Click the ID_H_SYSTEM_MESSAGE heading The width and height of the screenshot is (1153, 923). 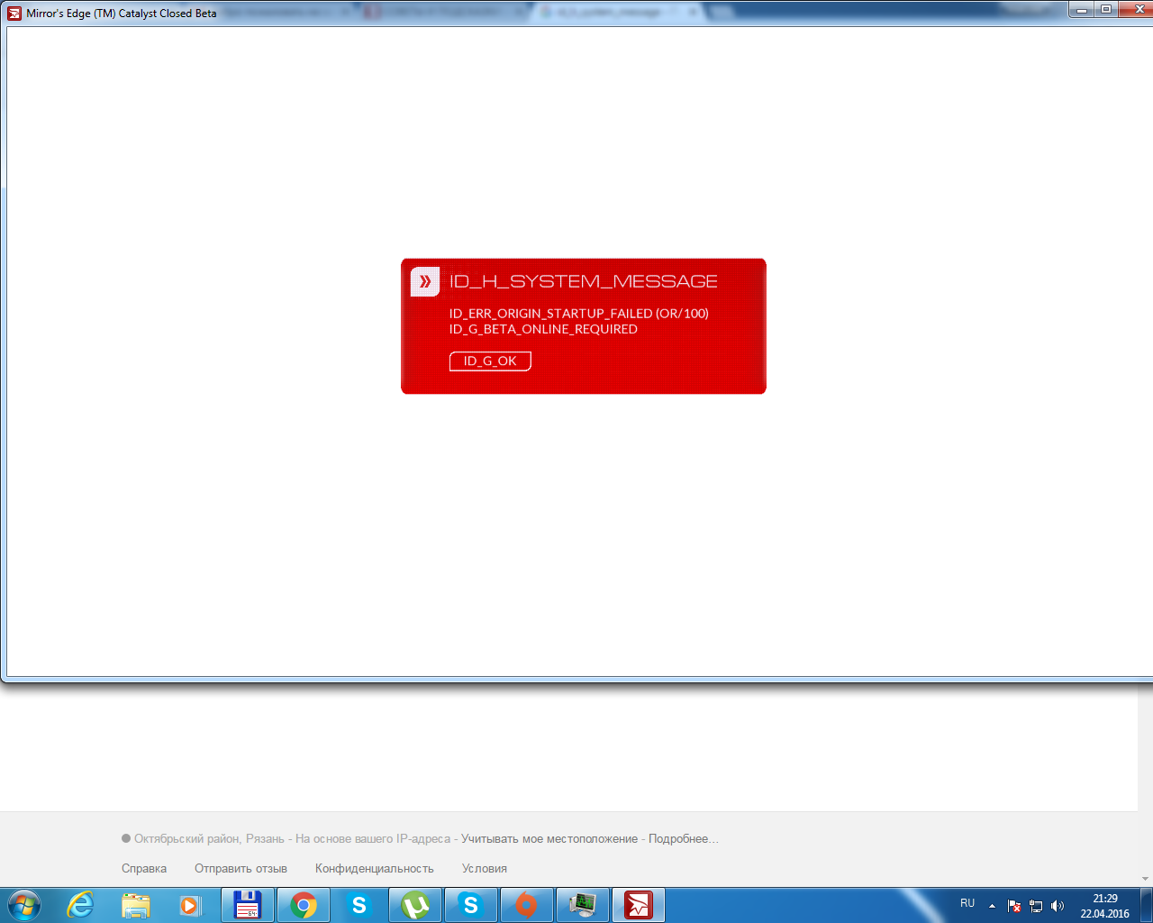tap(584, 281)
